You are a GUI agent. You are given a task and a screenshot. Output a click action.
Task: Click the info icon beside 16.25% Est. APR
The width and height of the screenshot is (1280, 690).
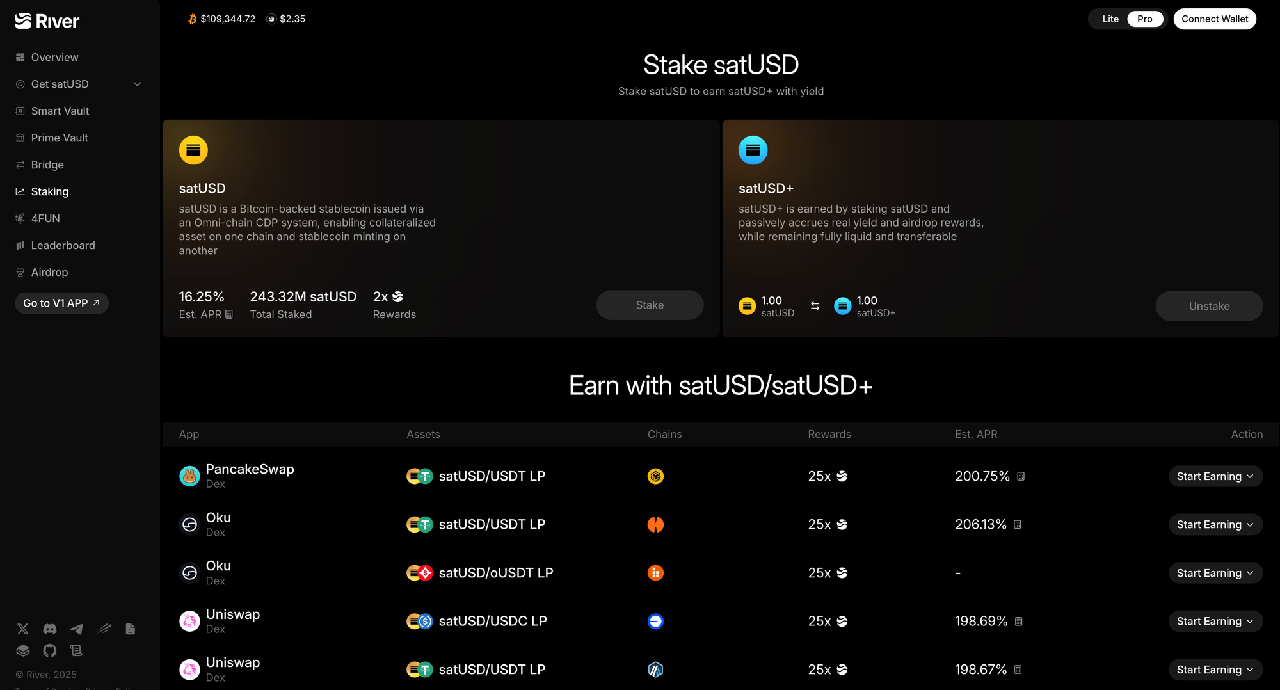pyautogui.click(x=229, y=315)
